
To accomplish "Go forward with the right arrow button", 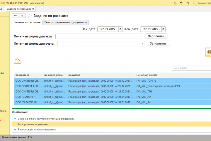I will pyautogui.click(x=22, y=16).
